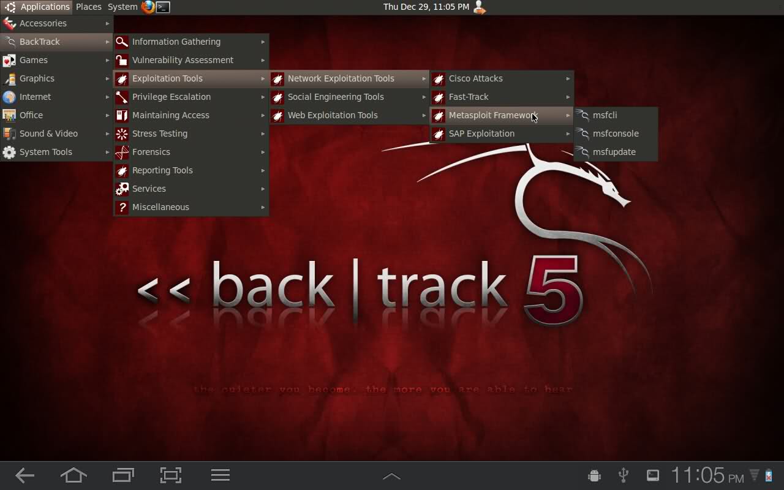Open Accessories in Applications menu
The height and width of the screenshot is (490, 784).
pos(56,23)
